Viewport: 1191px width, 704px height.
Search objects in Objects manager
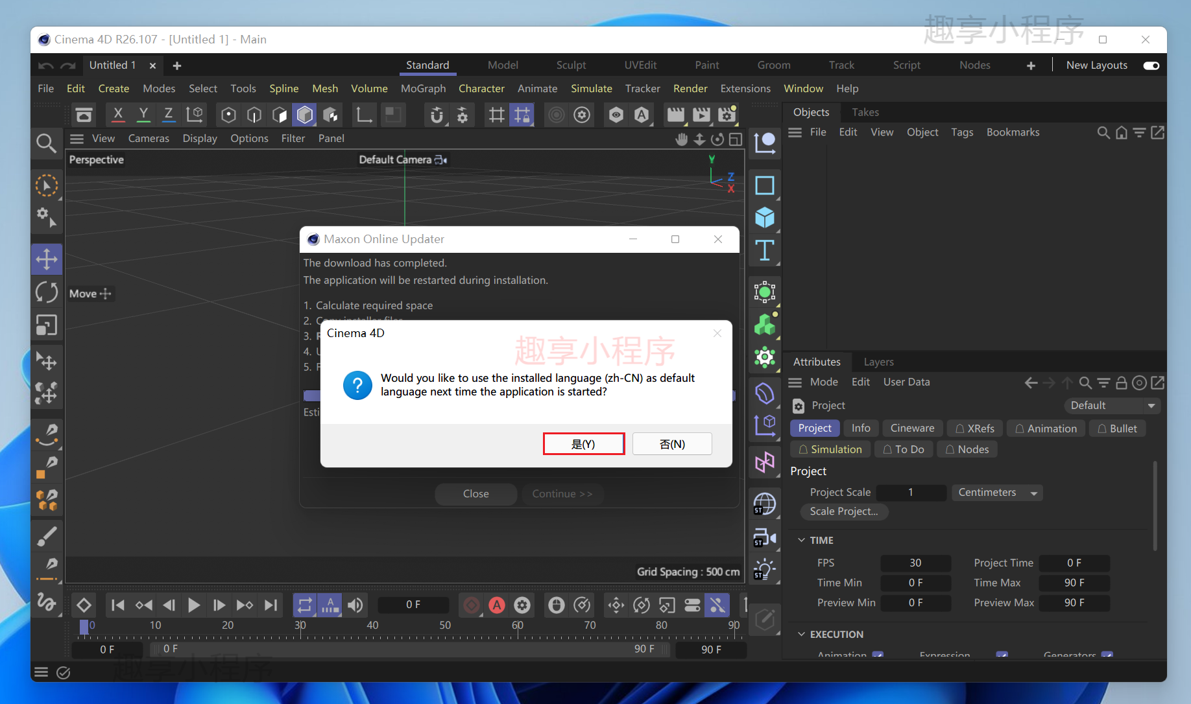1103,133
